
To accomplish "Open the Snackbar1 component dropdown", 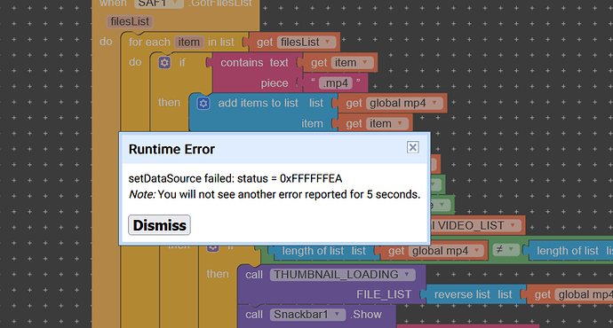I will click(x=337, y=315).
